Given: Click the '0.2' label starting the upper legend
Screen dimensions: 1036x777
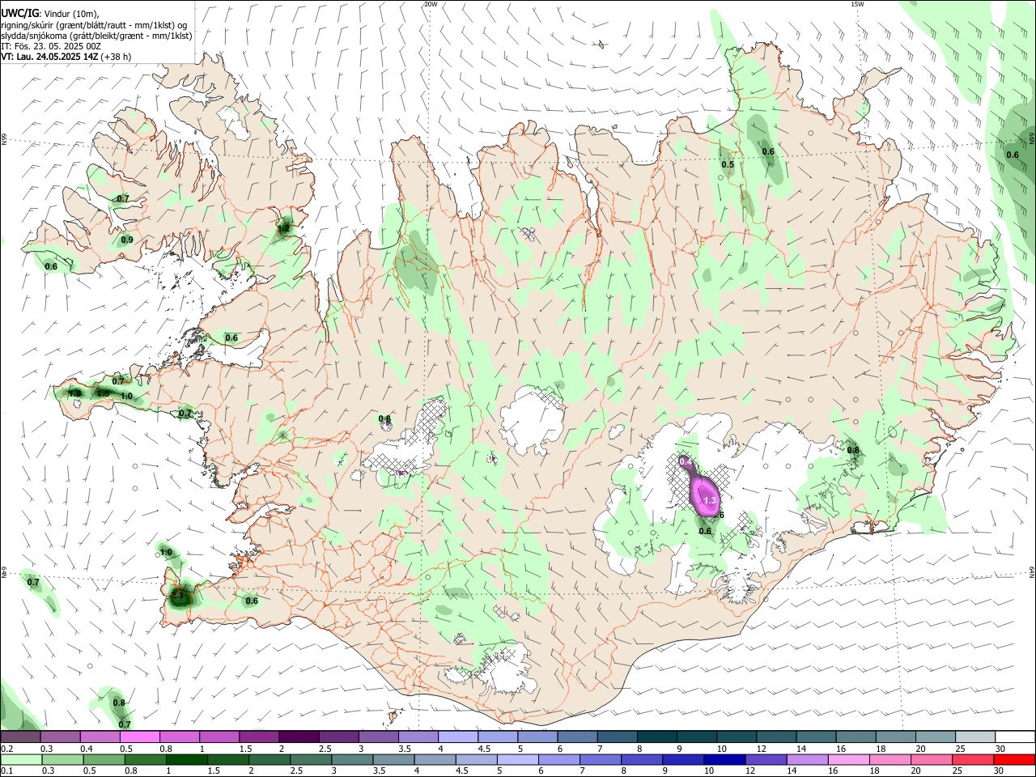Looking at the screenshot, I should [x=7, y=749].
